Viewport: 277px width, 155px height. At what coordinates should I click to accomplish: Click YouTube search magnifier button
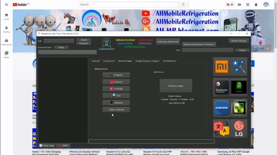click(x=184, y=5)
